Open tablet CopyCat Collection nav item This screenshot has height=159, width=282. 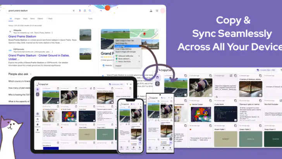pos(38,125)
